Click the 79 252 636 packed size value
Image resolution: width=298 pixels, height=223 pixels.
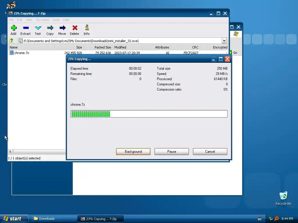click(x=103, y=53)
